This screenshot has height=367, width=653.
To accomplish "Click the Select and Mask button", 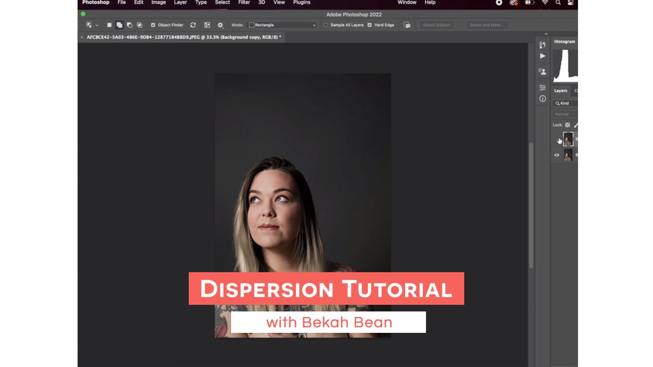I will coord(486,25).
